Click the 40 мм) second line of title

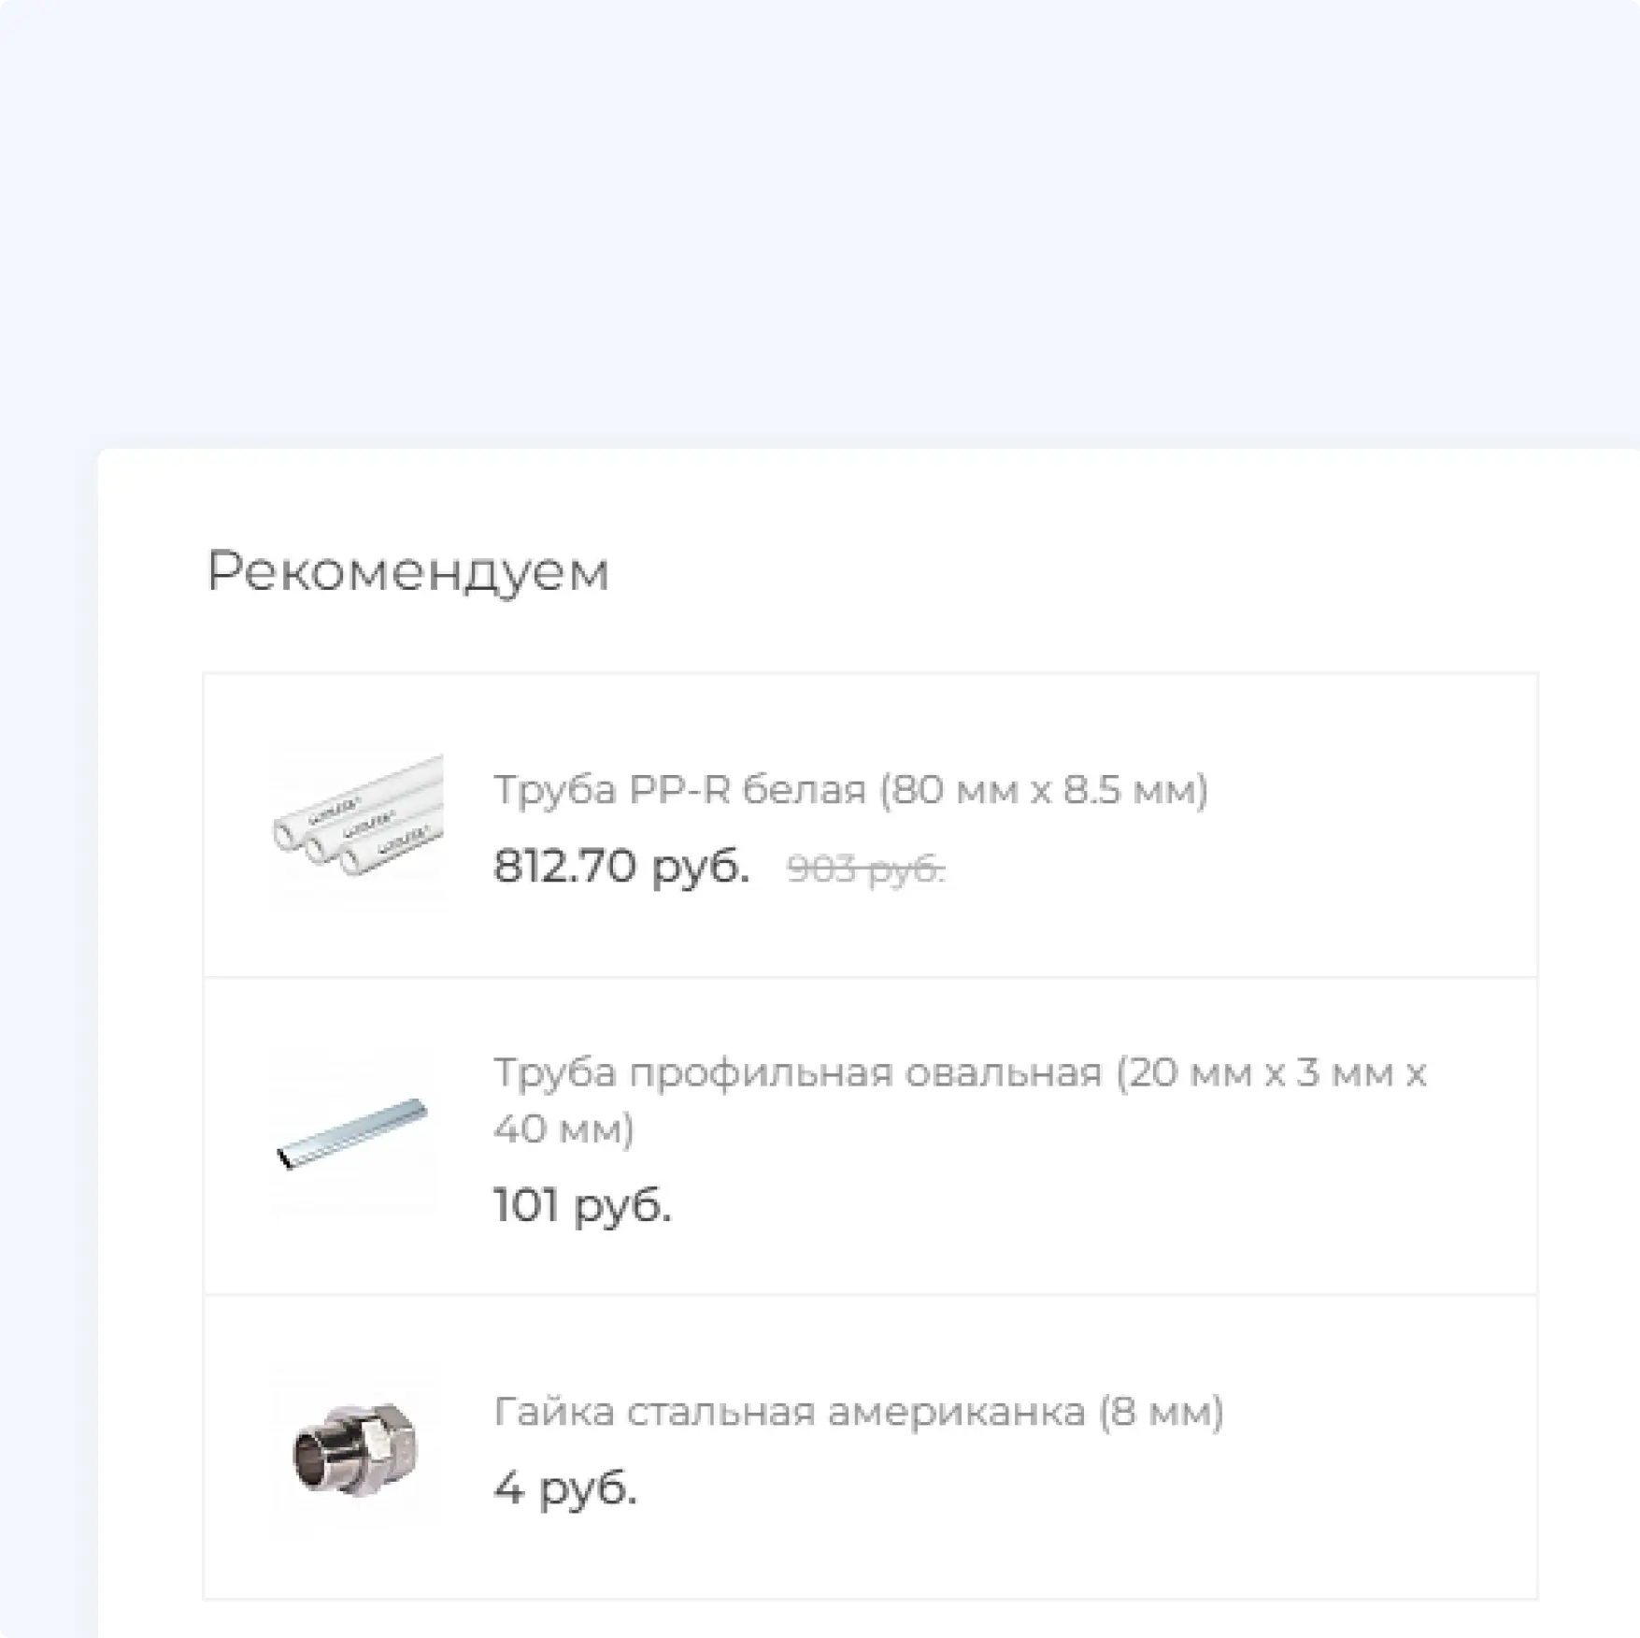click(x=563, y=1129)
